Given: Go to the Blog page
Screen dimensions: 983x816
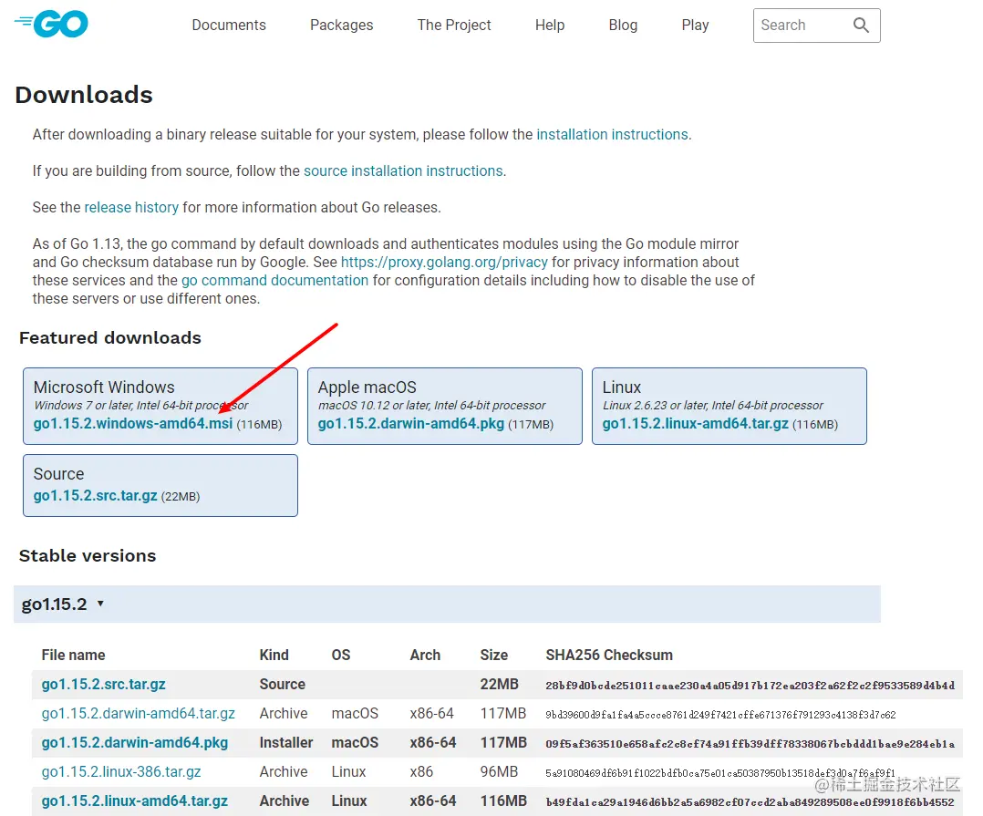Looking at the screenshot, I should pyautogui.click(x=623, y=25).
